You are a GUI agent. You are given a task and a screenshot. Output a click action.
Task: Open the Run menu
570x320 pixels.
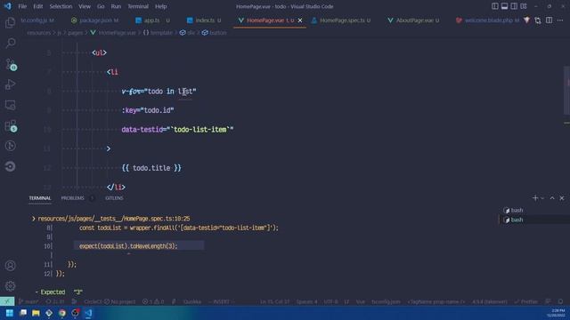(x=116, y=6)
